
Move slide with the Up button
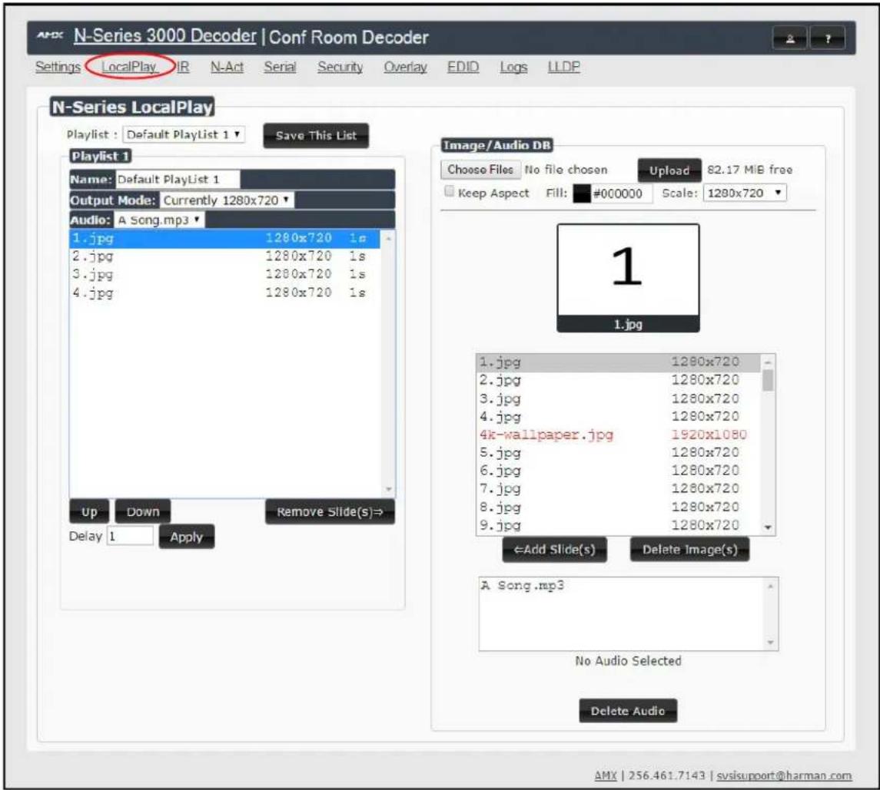coord(89,512)
